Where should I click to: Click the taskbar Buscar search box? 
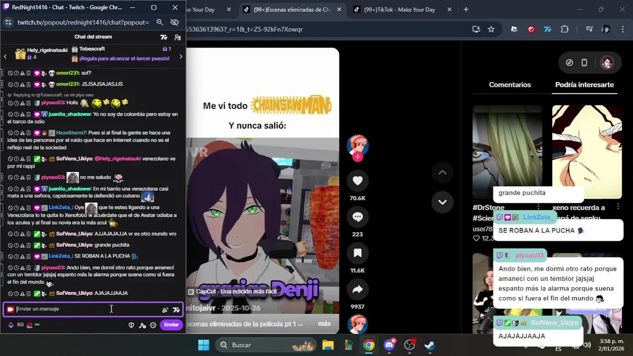point(266,345)
